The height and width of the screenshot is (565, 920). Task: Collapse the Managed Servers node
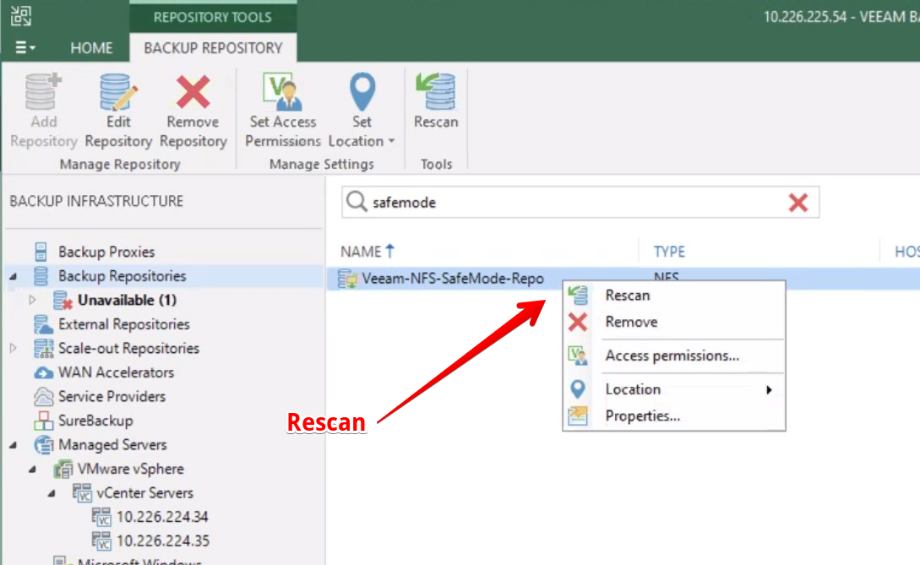click(13, 445)
